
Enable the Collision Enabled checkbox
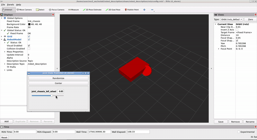tap(29, 48)
